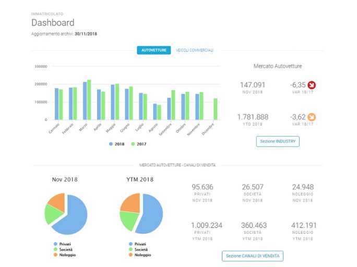This screenshot has width=357, height=267.
Task: Toggle Noleggio in YTM 2018 pie legend
Action: click(x=140, y=255)
